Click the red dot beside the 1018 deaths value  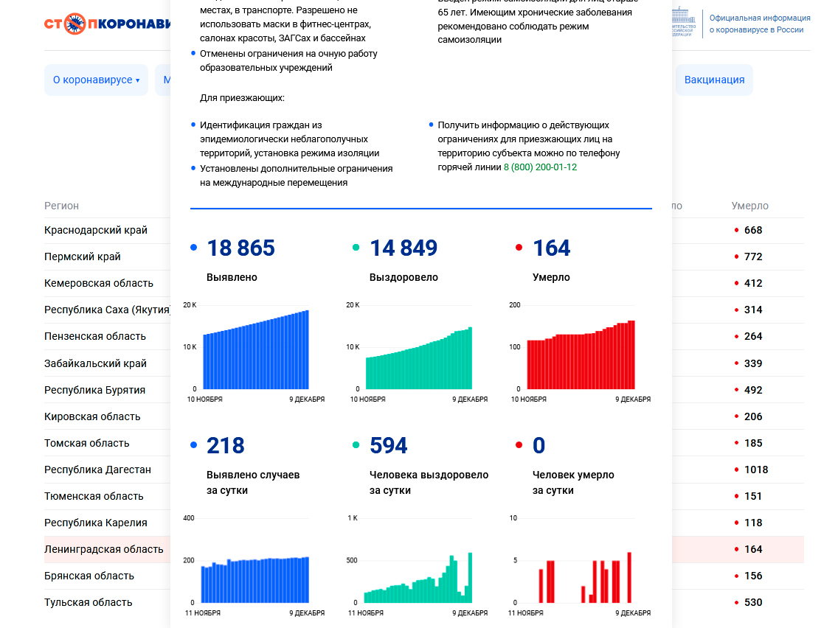coord(736,470)
